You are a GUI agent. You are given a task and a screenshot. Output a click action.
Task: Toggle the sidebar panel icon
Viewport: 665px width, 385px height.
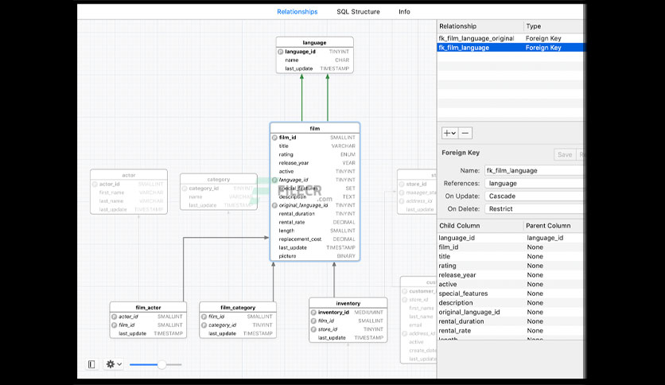pyautogui.click(x=91, y=364)
